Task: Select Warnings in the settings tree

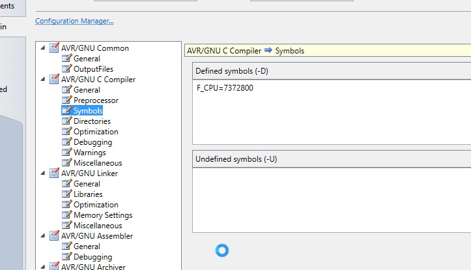Action: (89, 153)
